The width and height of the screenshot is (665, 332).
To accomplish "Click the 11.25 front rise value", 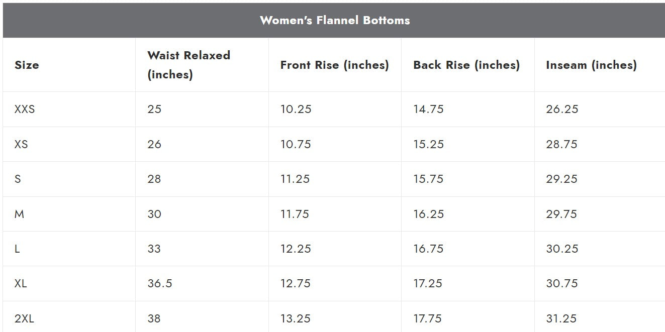I will click(296, 179).
